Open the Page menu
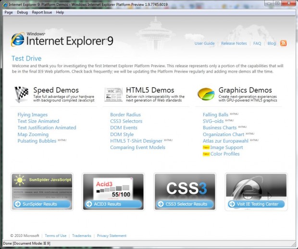The height and width of the screenshot is (249, 298). 9,12
